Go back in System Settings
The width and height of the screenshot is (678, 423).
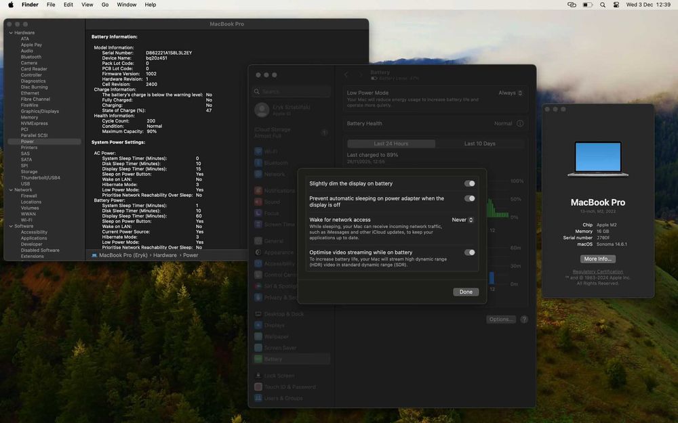tap(346, 74)
